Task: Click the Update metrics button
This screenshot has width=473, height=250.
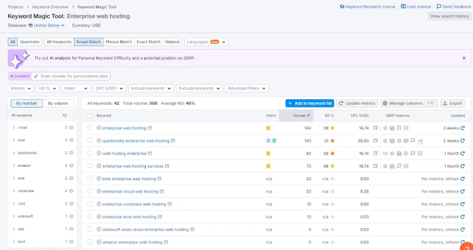Action: [x=357, y=103]
